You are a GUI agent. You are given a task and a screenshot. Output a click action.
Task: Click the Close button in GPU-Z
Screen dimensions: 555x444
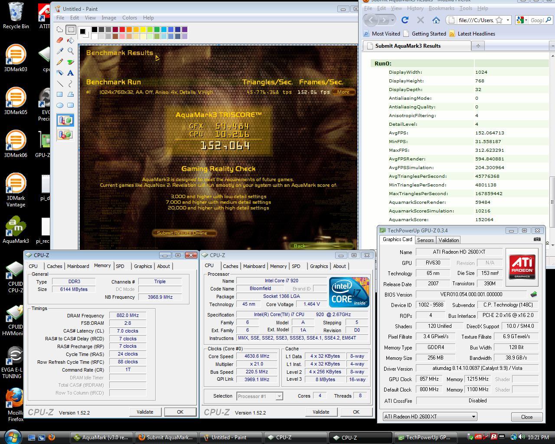526,417
